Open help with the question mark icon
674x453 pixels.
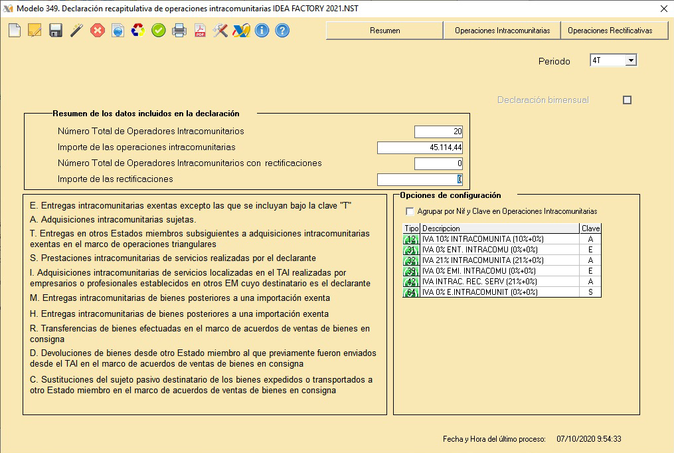(x=282, y=31)
